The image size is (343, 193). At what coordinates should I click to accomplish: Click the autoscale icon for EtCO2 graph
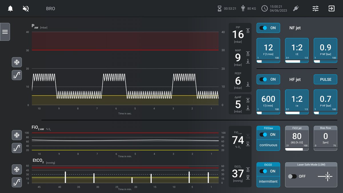[x=17, y=182]
